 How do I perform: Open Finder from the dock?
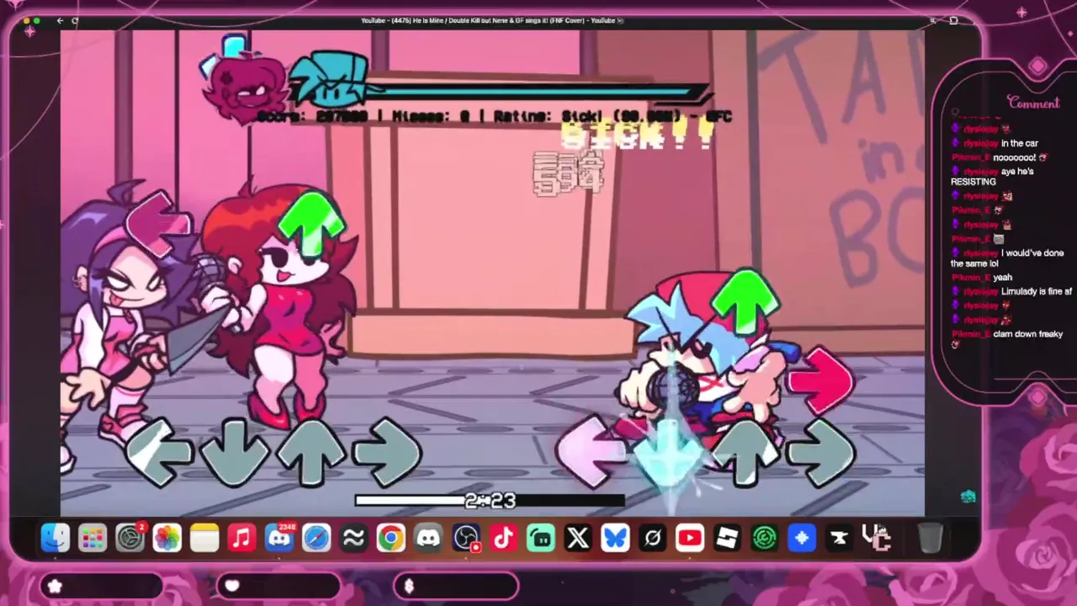(x=56, y=538)
